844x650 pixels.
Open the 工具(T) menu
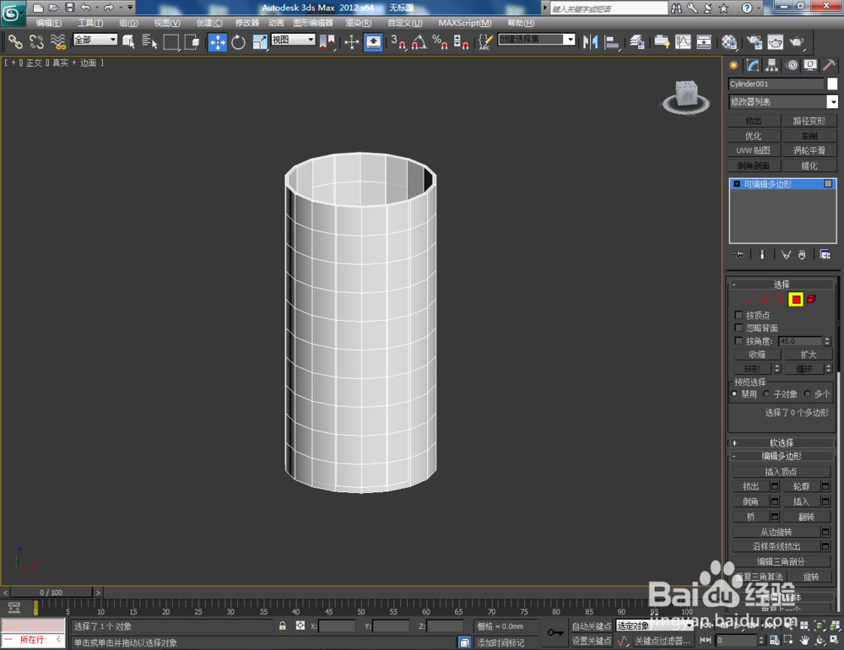click(90, 23)
